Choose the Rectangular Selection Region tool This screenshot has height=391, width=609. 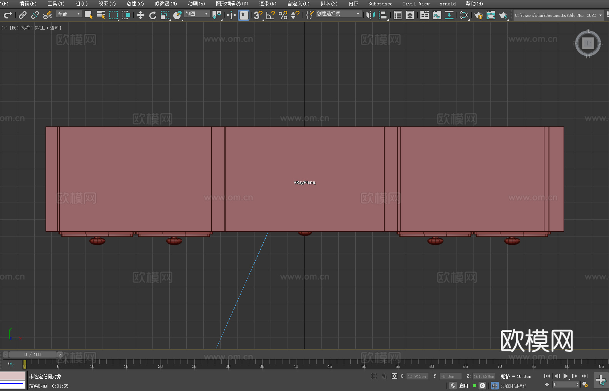114,15
